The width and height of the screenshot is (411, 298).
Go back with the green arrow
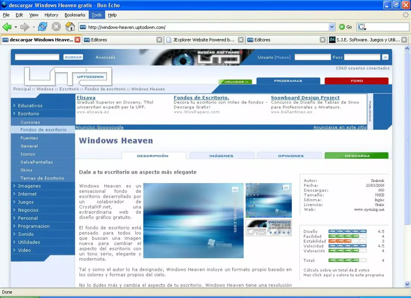pos(7,27)
